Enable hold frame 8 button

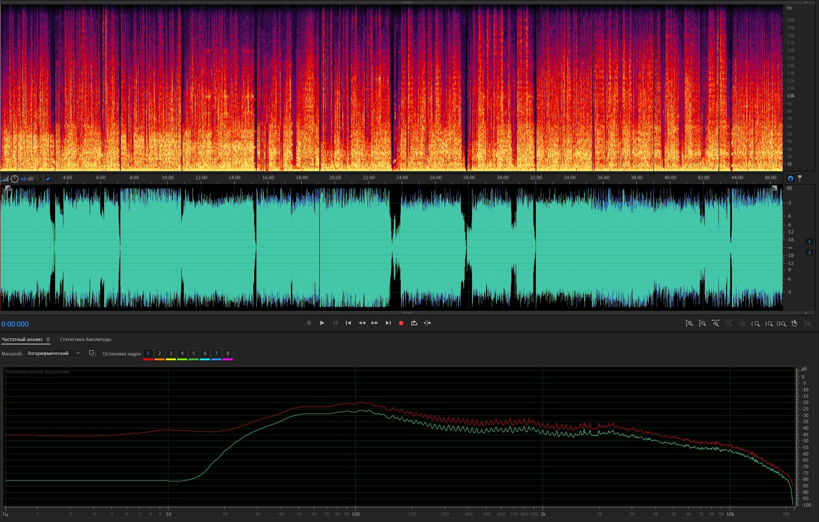[x=227, y=353]
